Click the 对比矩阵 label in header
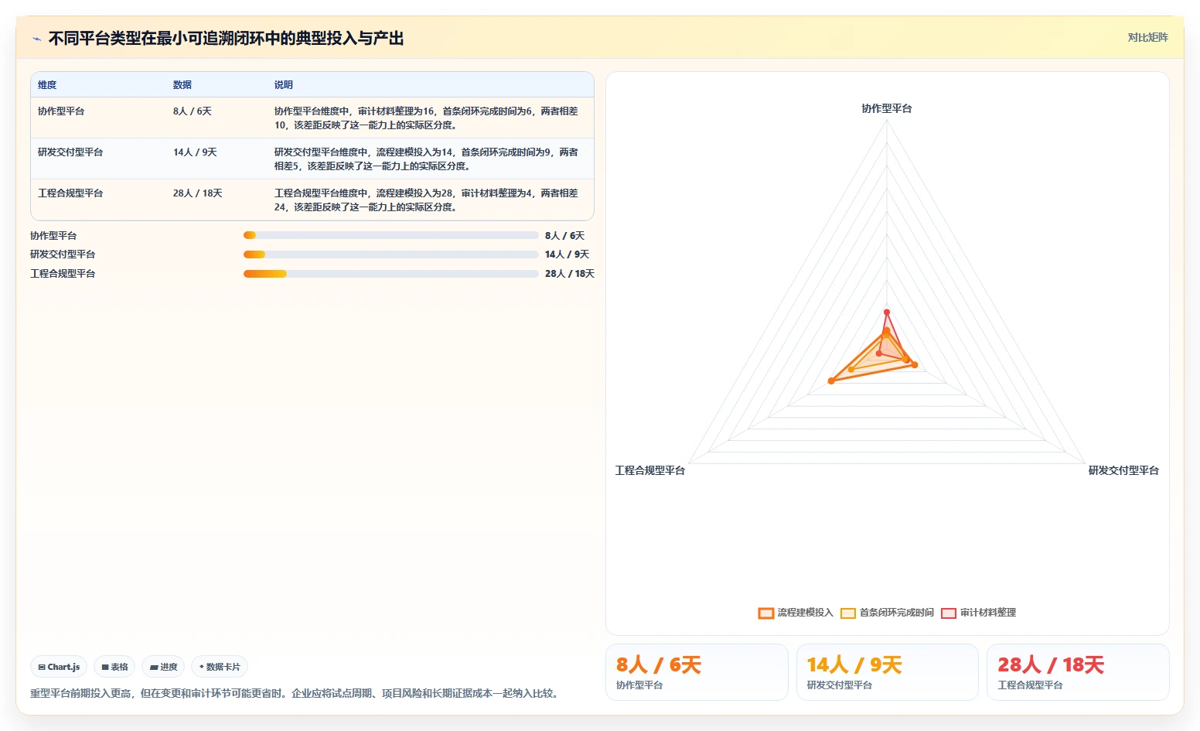The width and height of the screenshot is (1200, 731). click(1147, 37)
